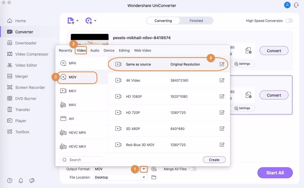Edit the Same as source preset
Viewport: 304px width, 188px height.
222,64
